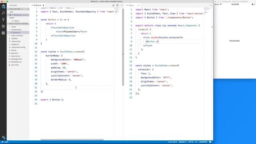Click the errors and warnings count in the status bar
256x144 pixels.
click(x=5, y=142)
